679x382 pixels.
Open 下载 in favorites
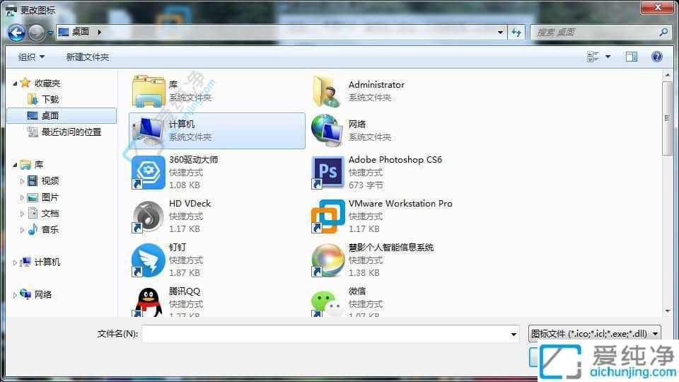(x=50, y=99)
